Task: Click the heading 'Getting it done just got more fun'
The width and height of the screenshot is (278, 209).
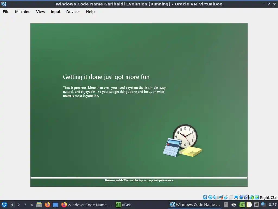Action: (x=106, y=77)
